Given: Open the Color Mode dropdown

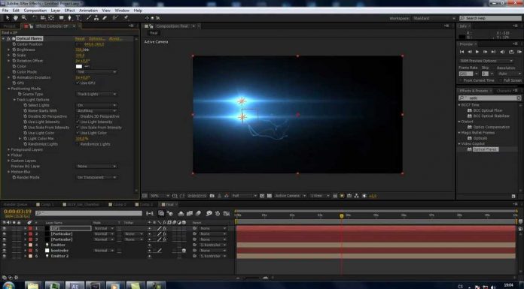Looking at the screenshot, I should click(96, 72).
